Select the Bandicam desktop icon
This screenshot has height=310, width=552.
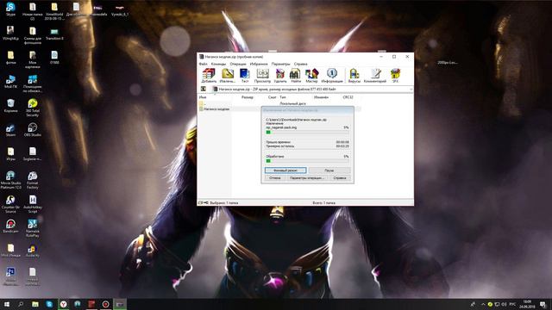pos(10,226)
